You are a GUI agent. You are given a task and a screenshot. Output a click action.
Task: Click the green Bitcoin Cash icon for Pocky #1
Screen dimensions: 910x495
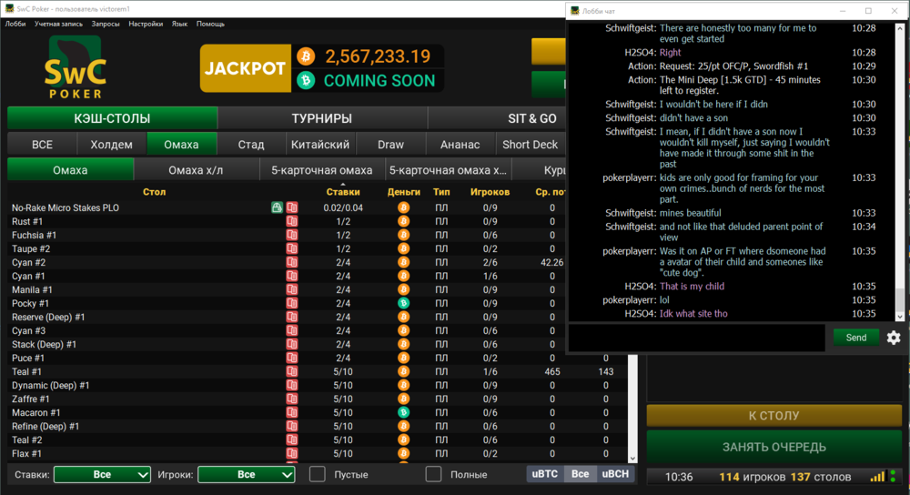point(403,304)
